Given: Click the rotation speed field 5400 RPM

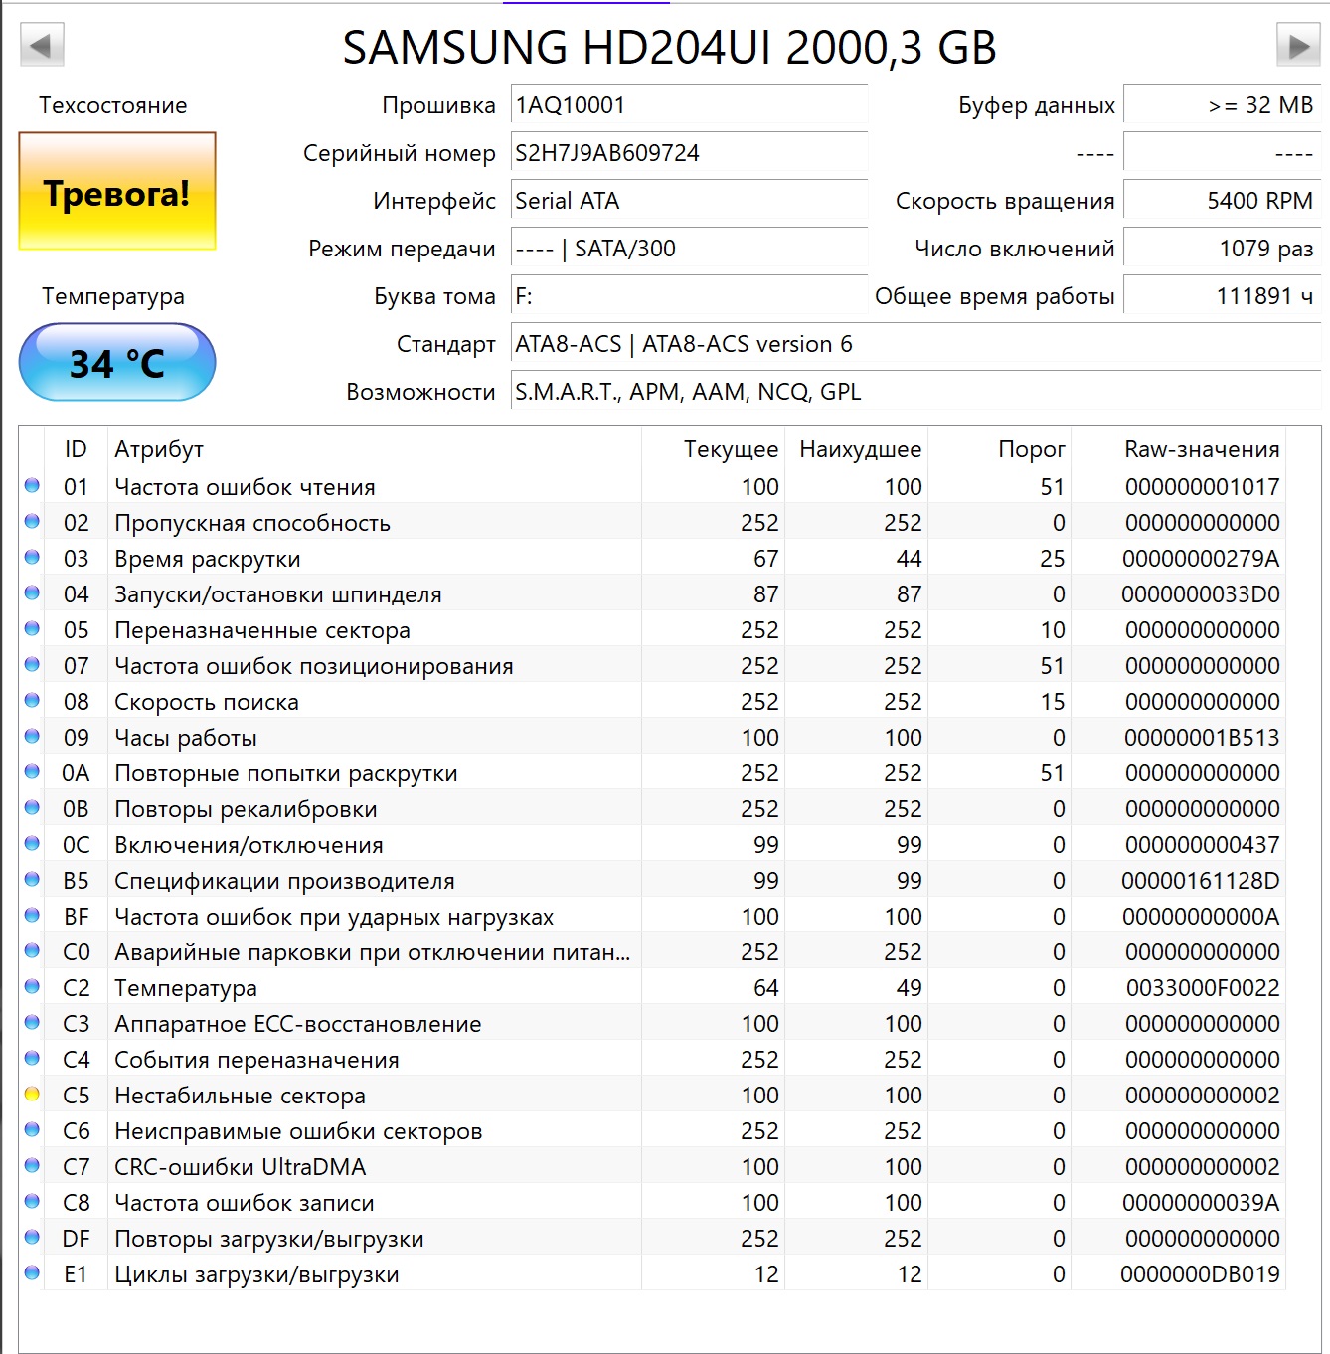Looking at the screenshot, I should (1222, 200).
